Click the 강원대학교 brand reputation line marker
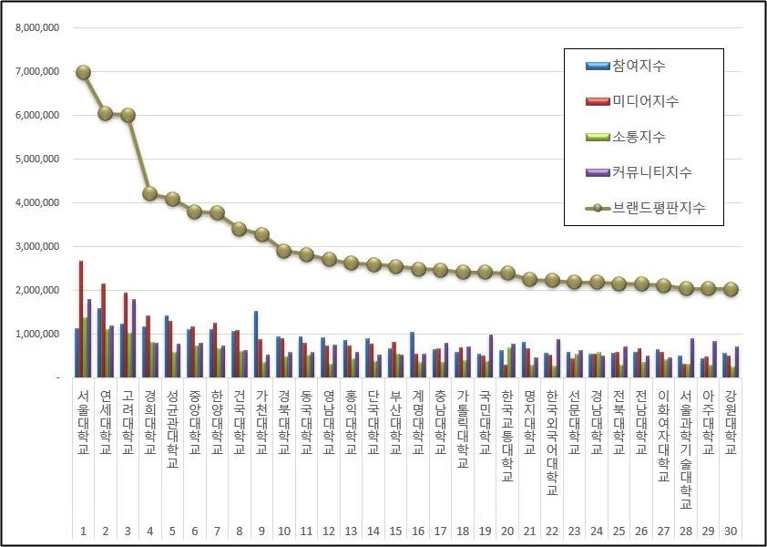This screenshot has height=547, width=767. point(731,289)
